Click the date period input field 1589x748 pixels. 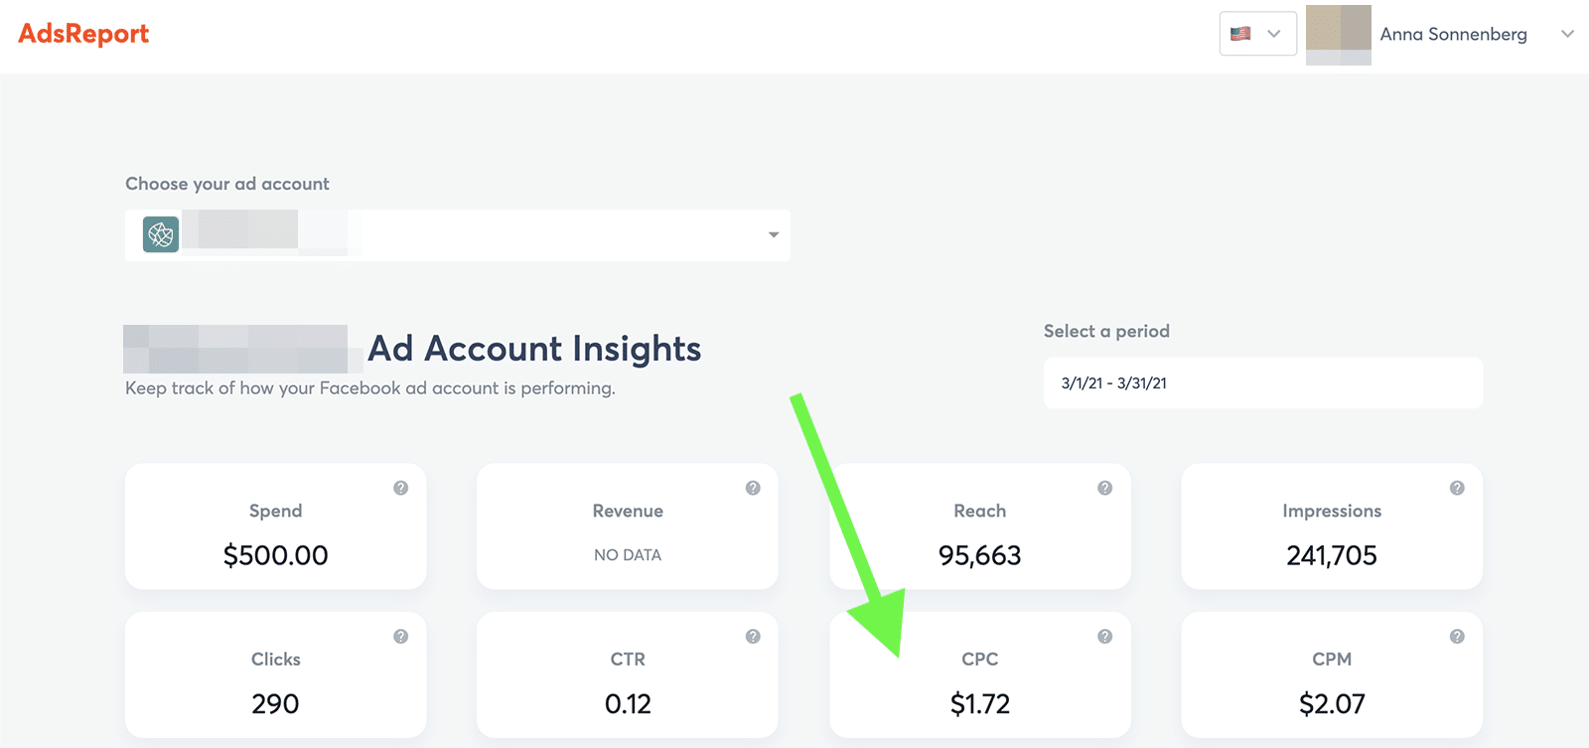click(1262, 383)
